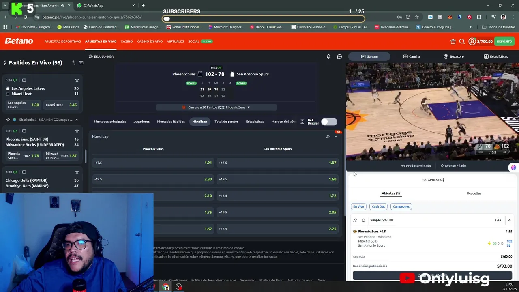Open the Mercados Rápidos tab

[171, 122]
